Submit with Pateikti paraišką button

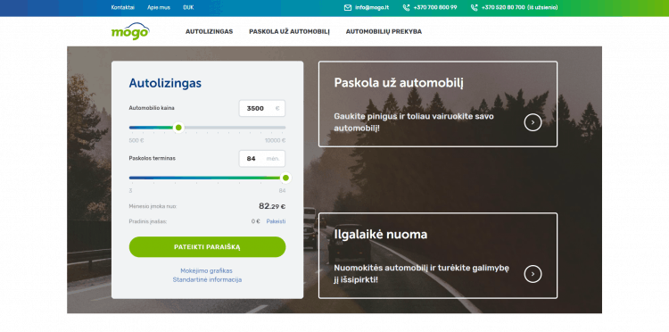(x=207, y=247)
